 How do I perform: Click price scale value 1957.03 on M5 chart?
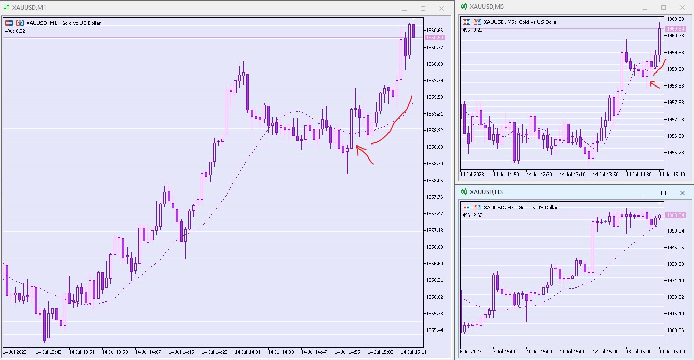(x=675, y=120)
